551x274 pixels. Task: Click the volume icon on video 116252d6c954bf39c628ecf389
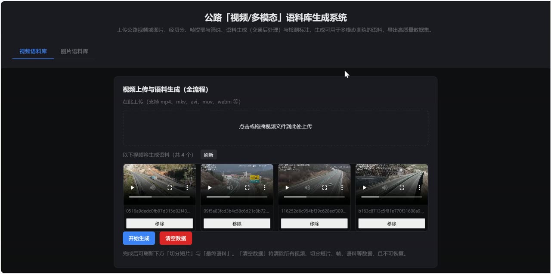(307, 188)
